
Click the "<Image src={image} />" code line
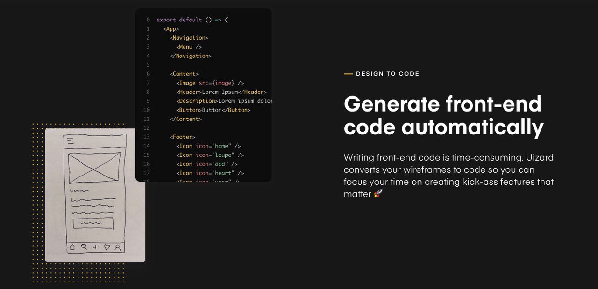tap(210, 83)
